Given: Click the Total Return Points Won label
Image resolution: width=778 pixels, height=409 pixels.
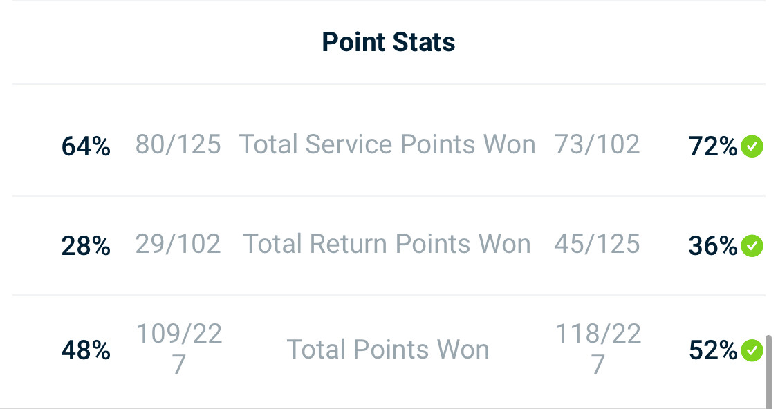Looking at the screenshot, I should point(387,243).
